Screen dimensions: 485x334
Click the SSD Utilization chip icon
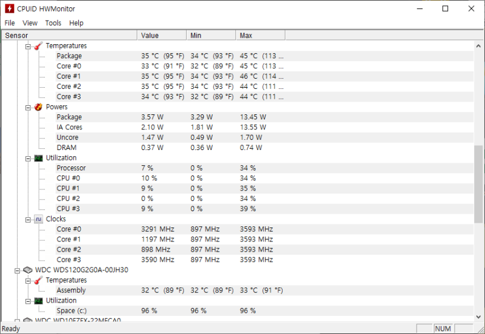38,301
